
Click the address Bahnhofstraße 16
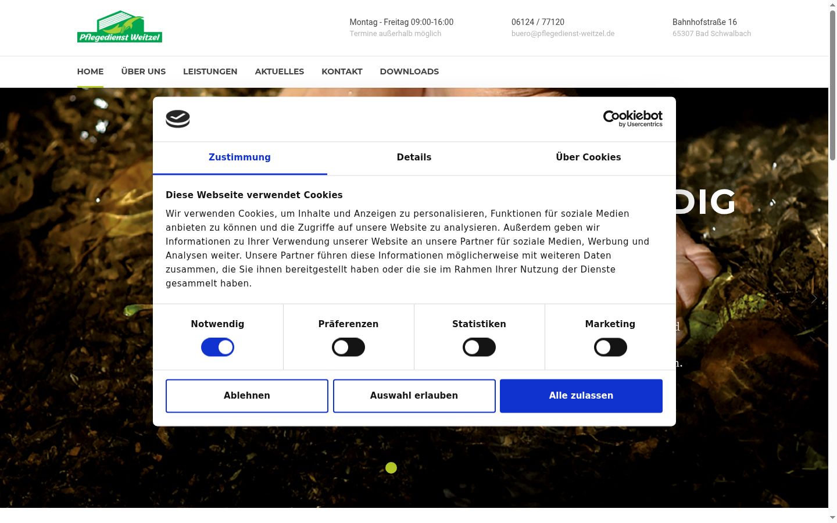click(x=704, y=22)
